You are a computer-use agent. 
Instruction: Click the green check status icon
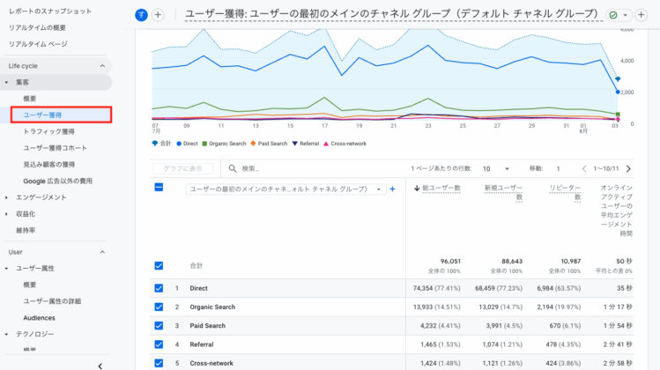pyautogui.click(x=613, y=15)
